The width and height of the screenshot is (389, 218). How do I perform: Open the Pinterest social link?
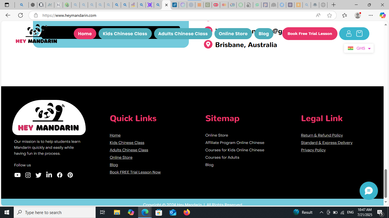pos(70,175)
